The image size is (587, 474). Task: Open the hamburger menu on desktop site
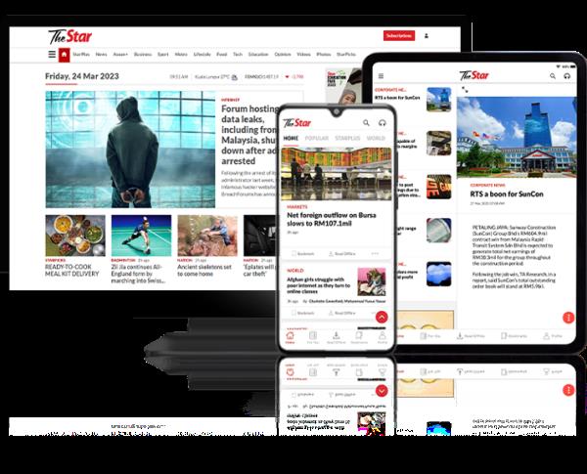point(52,55)
